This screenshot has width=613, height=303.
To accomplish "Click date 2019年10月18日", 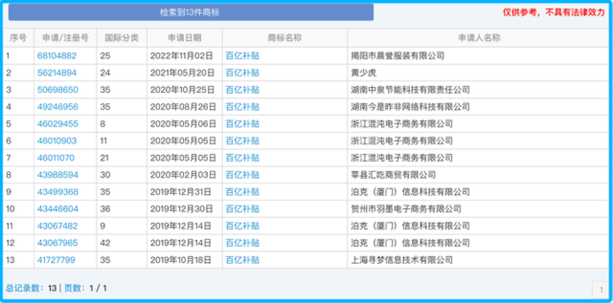I will 181,260.
